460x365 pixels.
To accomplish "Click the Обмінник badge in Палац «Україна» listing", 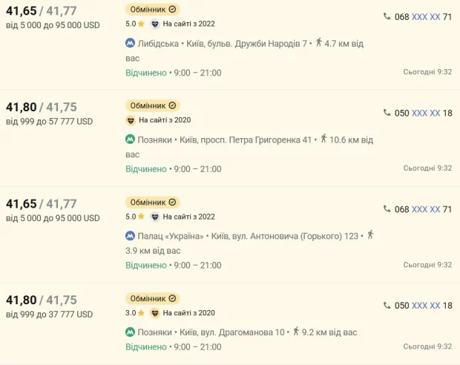I will click(x=153, y=202).
